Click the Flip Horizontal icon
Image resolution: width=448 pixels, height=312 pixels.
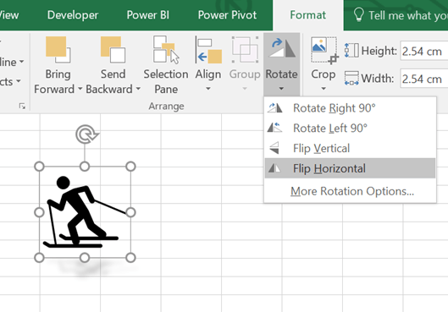274,168
